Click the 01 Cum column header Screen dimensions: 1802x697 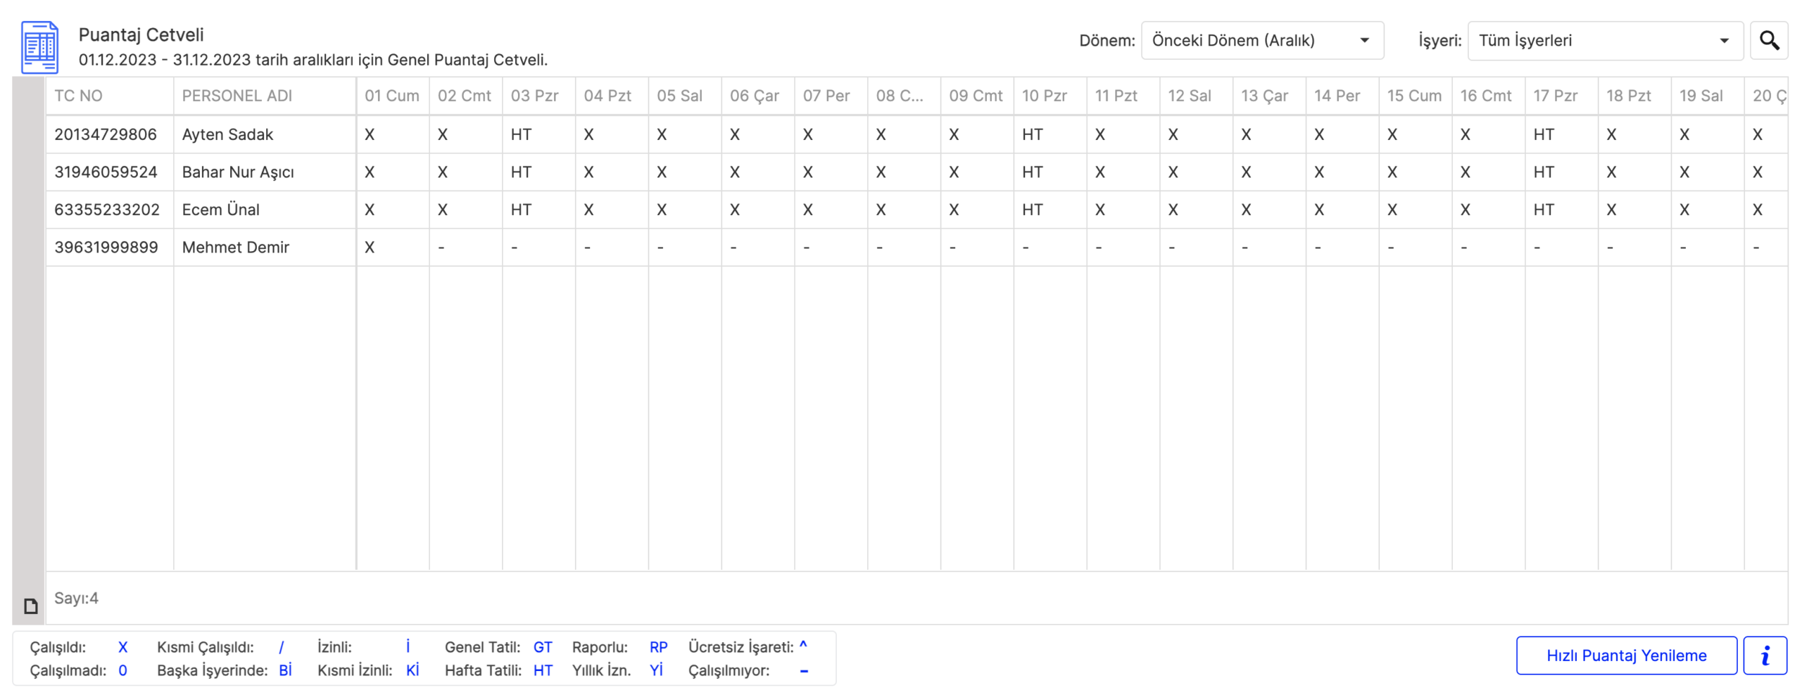pos(391,96)
